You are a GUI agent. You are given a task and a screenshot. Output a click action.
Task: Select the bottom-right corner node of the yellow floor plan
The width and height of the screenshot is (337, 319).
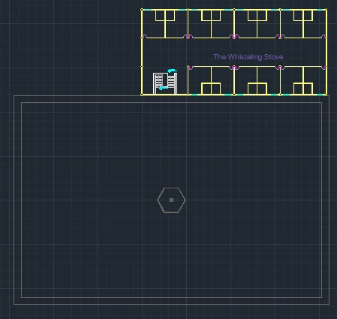326,95
